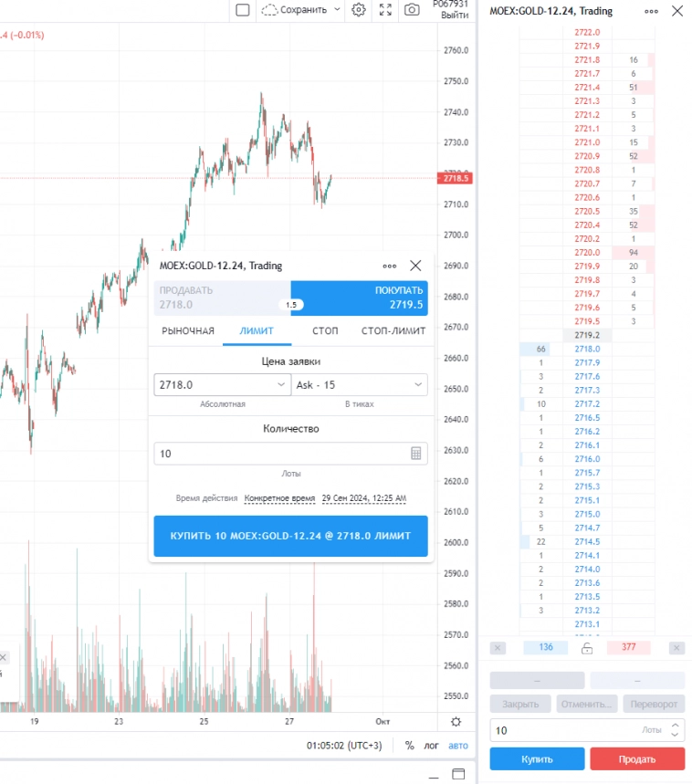Open three-dots menu of order panel

[x=390, y=266]
